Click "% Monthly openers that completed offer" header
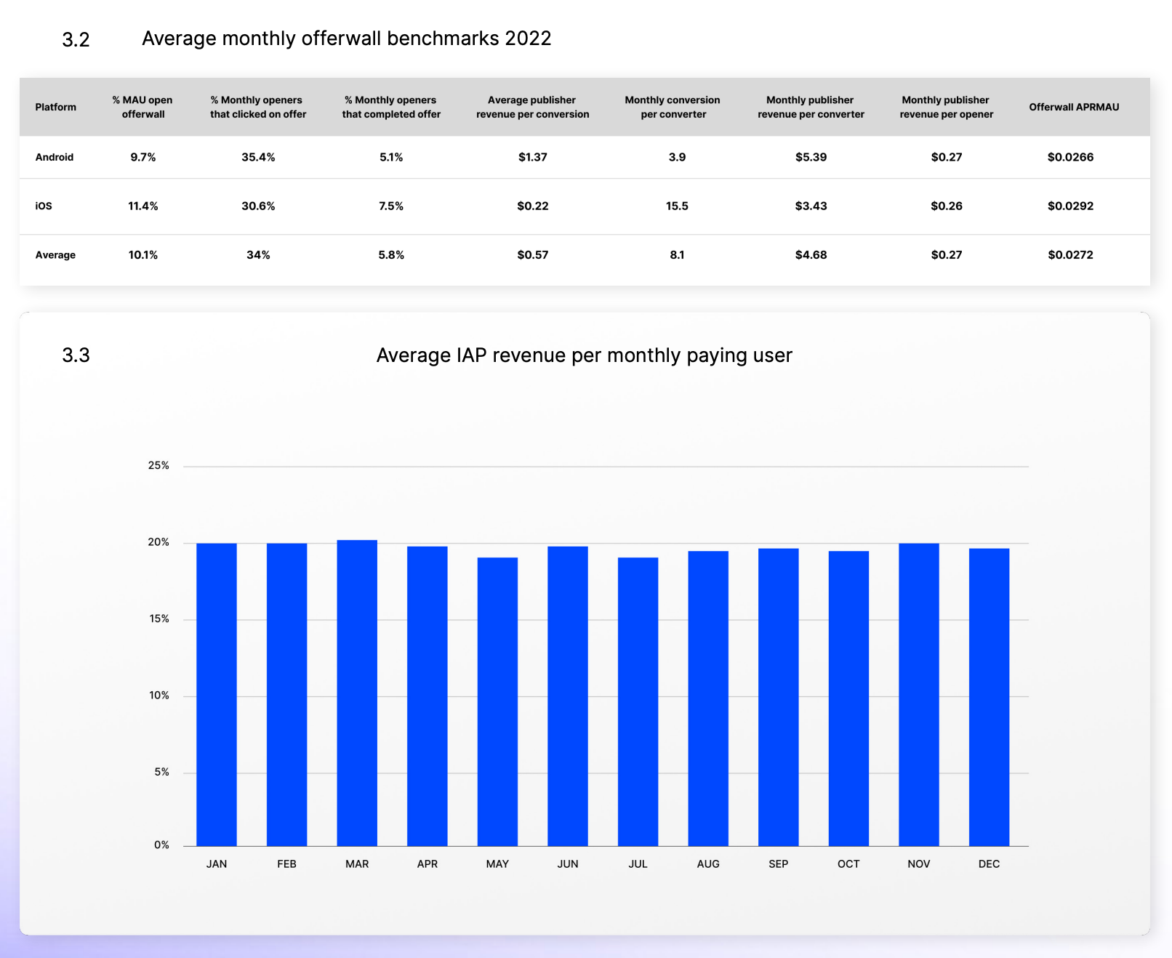This screenshot has width=1172, height=958. coord(391,107)
